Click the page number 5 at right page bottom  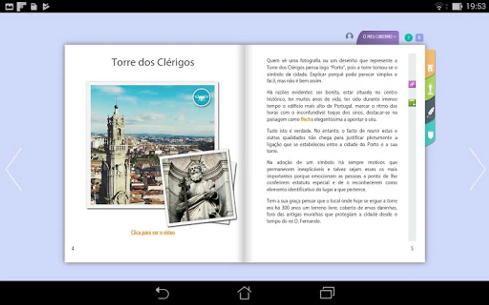[412, 248]
